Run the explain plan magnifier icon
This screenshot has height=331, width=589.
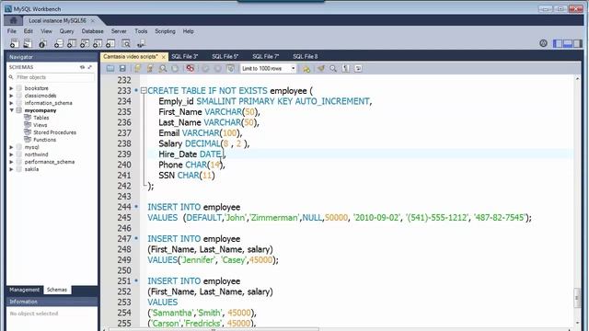163,68
